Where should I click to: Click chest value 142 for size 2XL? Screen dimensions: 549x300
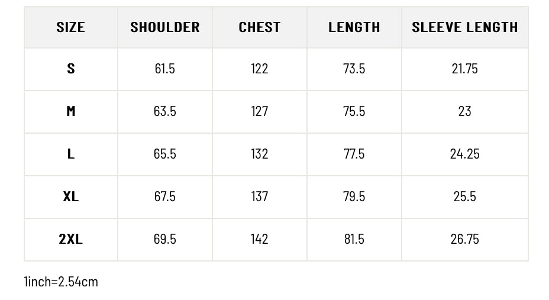pos(260,239)
